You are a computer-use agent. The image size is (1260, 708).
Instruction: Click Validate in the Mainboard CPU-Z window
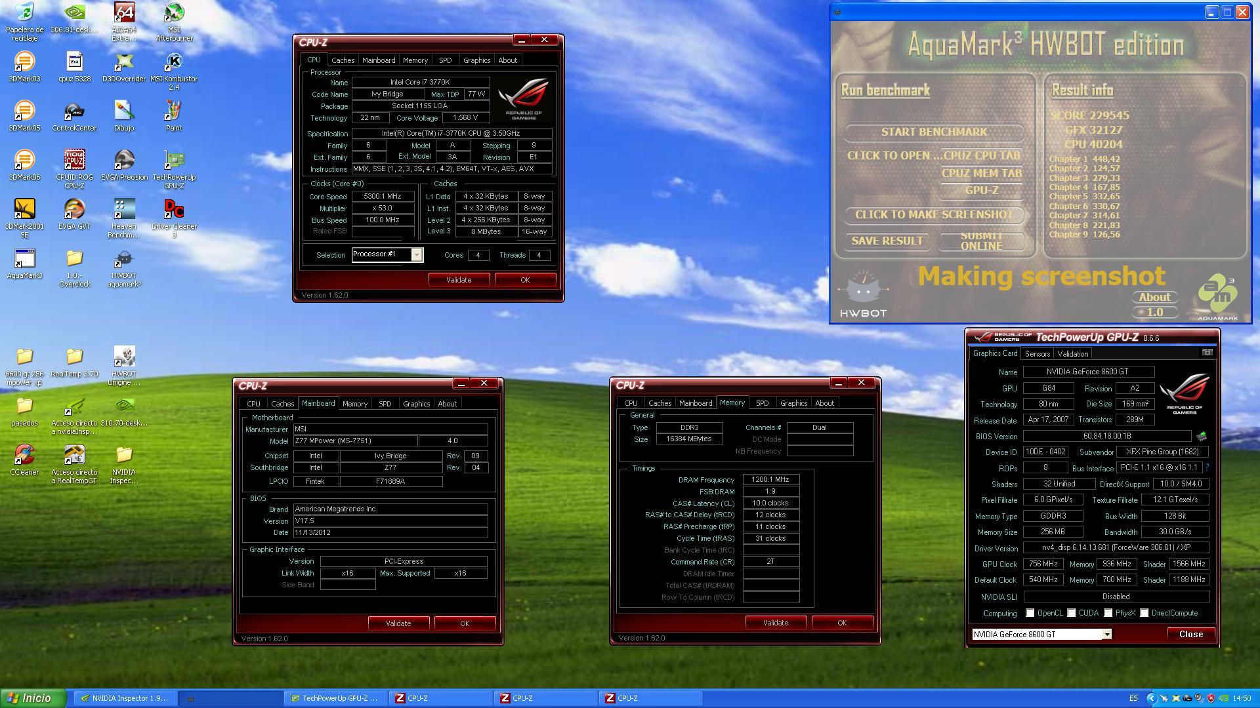pos(398,623)
